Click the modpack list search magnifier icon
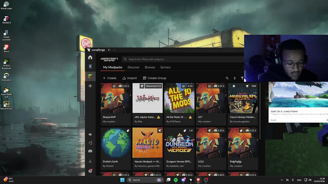The image size is (328, 184). (x=227, y=78)
